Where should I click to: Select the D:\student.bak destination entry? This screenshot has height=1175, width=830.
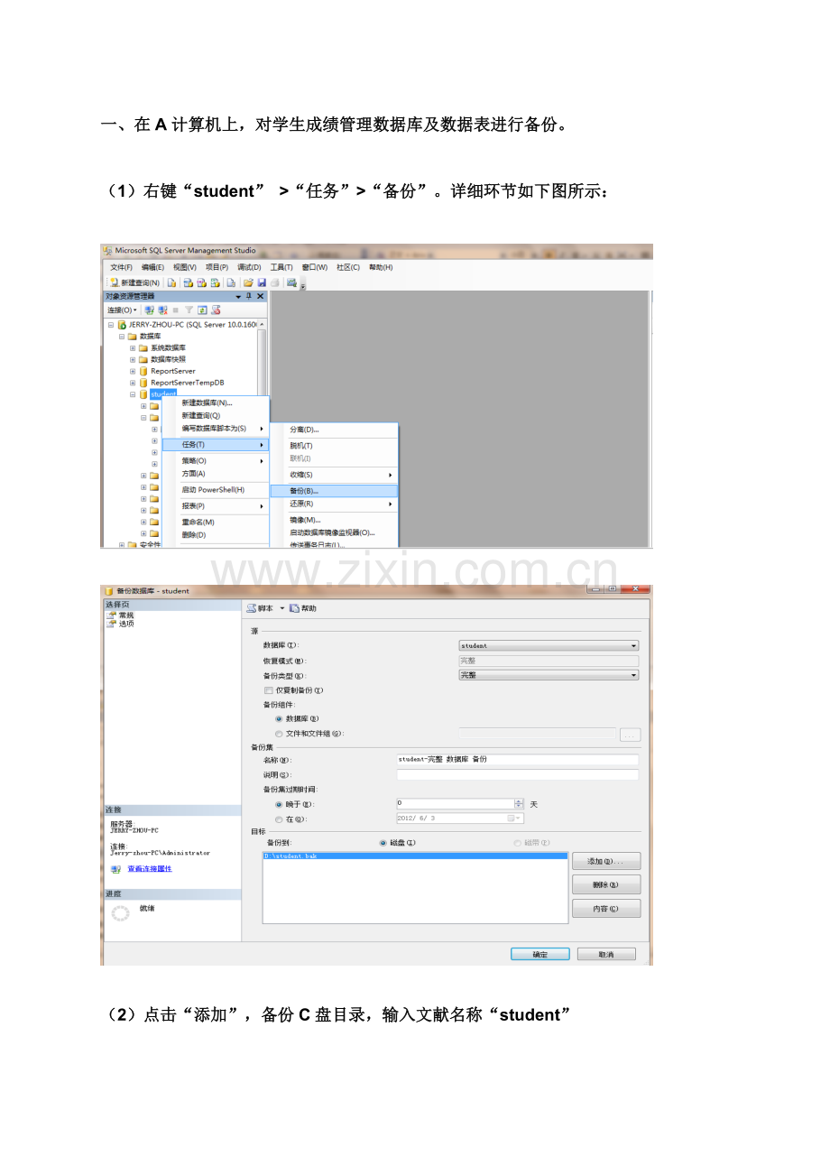pyautogui.click(x=415, y=856)
